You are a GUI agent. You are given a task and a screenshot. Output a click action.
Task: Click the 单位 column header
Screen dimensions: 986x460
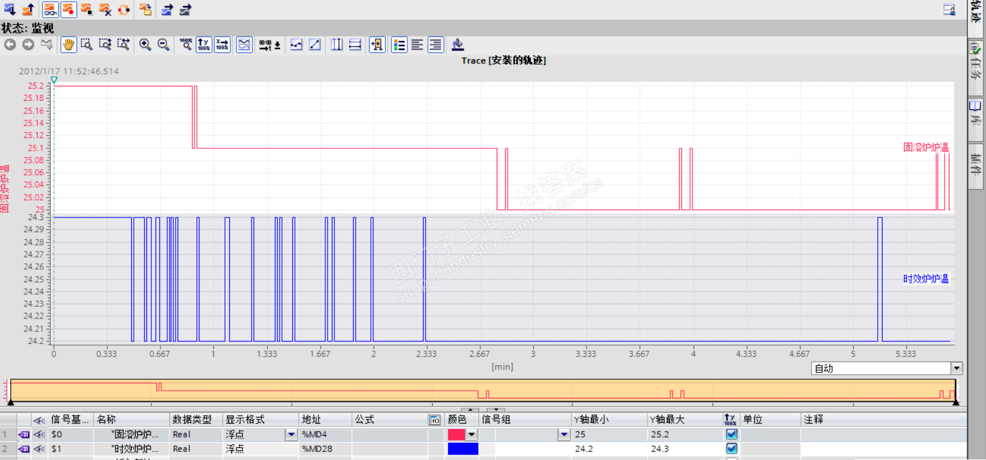pos(770,419)
